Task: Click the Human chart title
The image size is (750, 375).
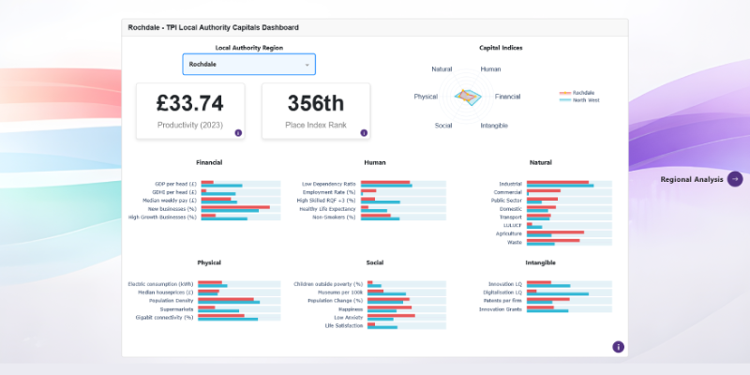Action: coord(374,162)
